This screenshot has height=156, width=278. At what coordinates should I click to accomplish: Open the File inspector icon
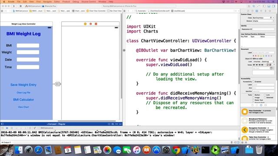pos(248,11)
